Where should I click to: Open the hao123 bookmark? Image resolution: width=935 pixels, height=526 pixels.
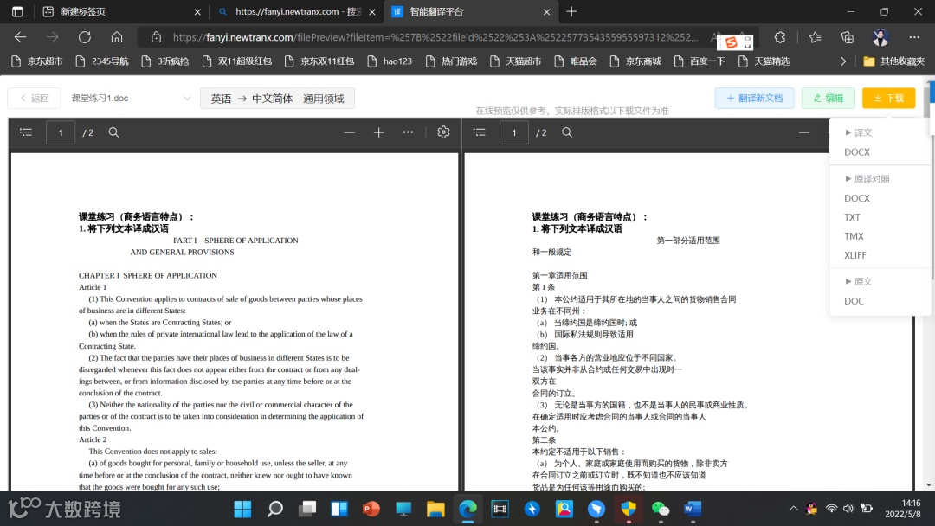click(x=390, y=61)
